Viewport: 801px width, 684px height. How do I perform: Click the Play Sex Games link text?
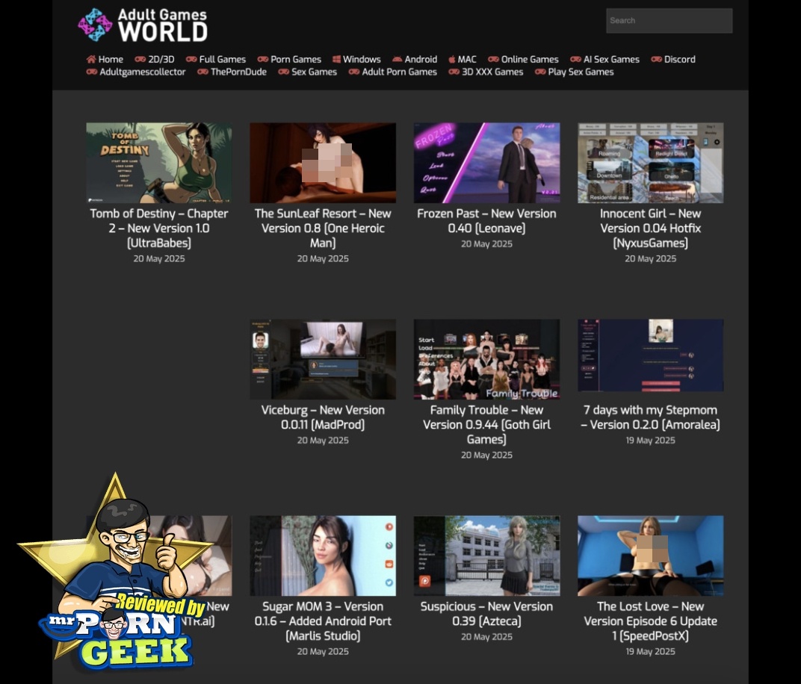pos(581,72)
